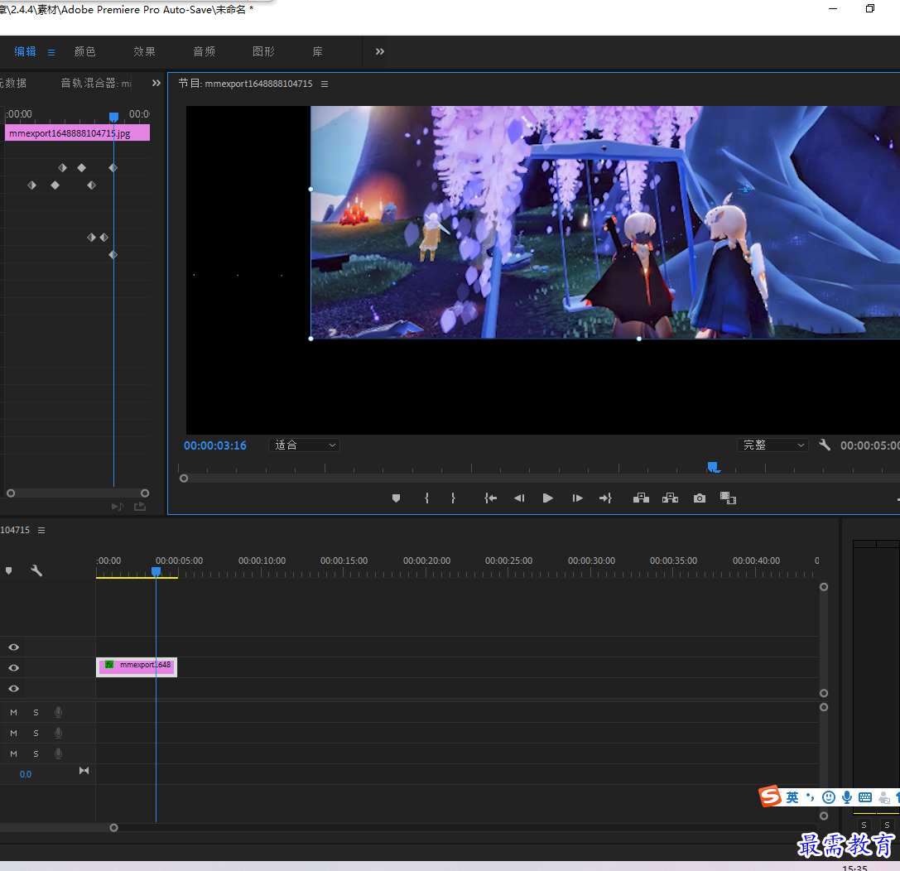Click the 英 language mode indicator
The image size is (900, 871).
792,797
